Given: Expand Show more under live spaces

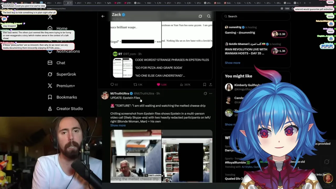Looking at the screenshot, I should click(x=232, y=63).
